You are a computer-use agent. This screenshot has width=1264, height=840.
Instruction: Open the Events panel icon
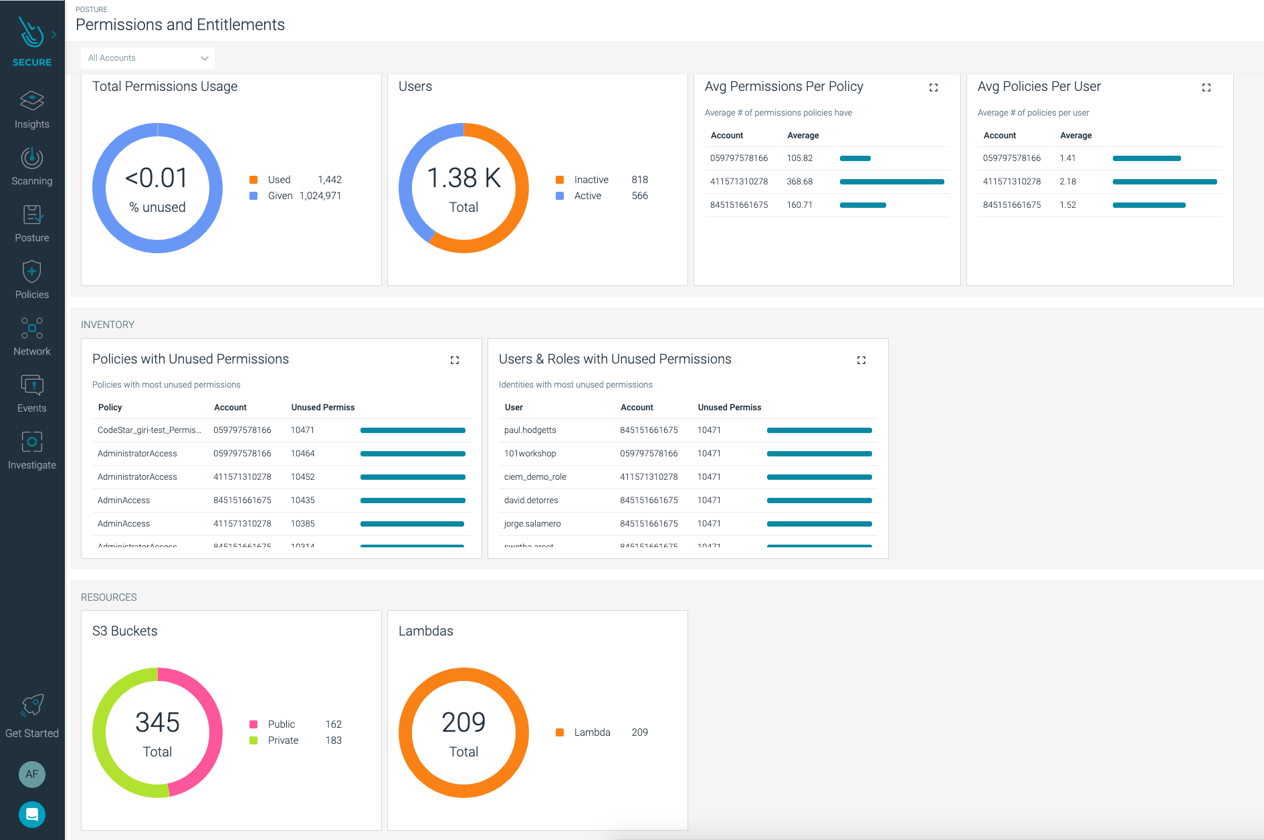coord(31,385)
